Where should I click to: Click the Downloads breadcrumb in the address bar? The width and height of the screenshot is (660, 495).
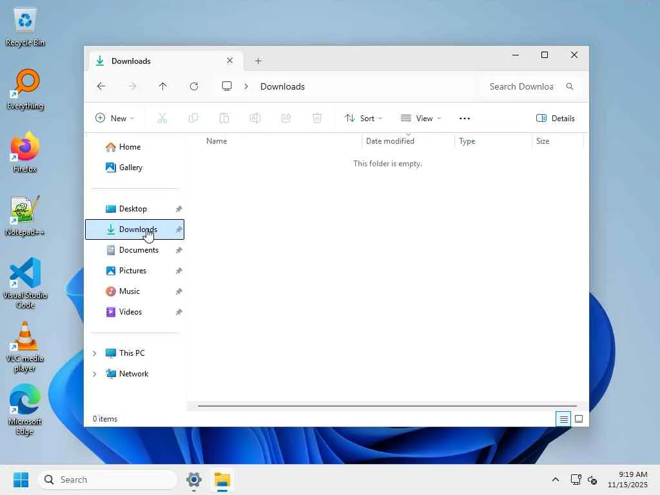point(282,86)
